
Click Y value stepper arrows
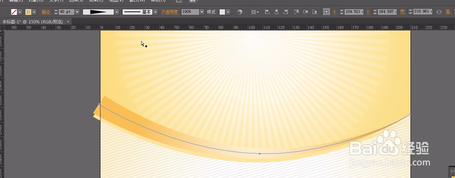[375, 12]
